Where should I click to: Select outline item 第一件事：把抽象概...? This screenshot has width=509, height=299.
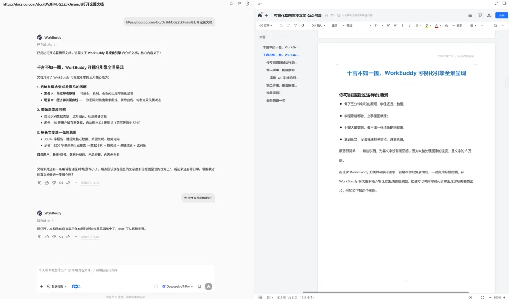tap(281, 70)
